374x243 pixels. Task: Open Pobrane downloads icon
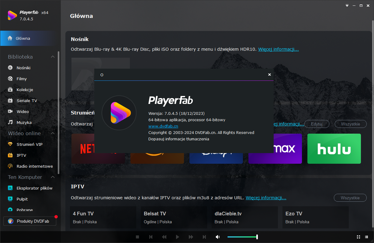pos(10,210)
